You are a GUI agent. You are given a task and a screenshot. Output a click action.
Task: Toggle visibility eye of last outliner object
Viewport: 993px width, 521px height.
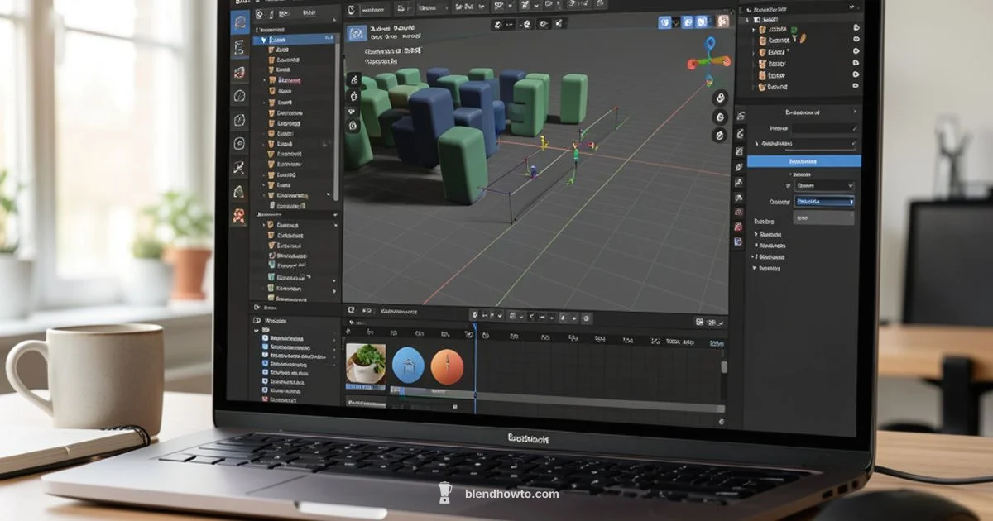(856, 85)
